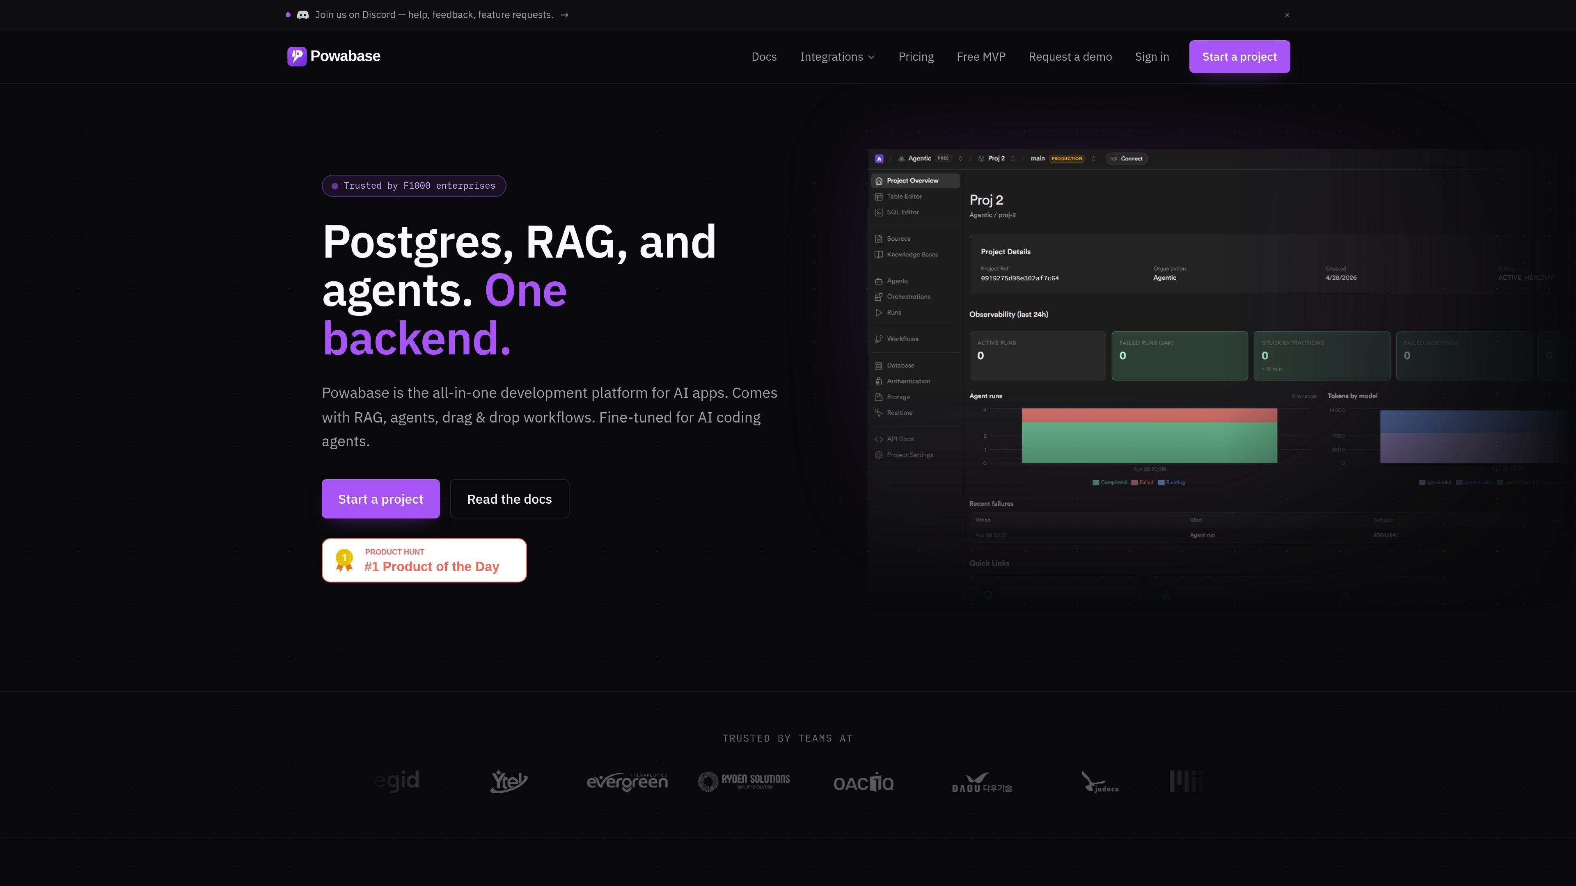Click the Sources icon in sidebar
This screenshot has height=886, width=1576.
coord(879,239)
